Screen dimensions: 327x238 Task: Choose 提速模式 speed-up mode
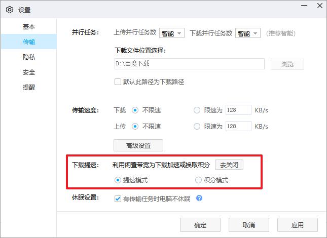(x=118, y=180)
